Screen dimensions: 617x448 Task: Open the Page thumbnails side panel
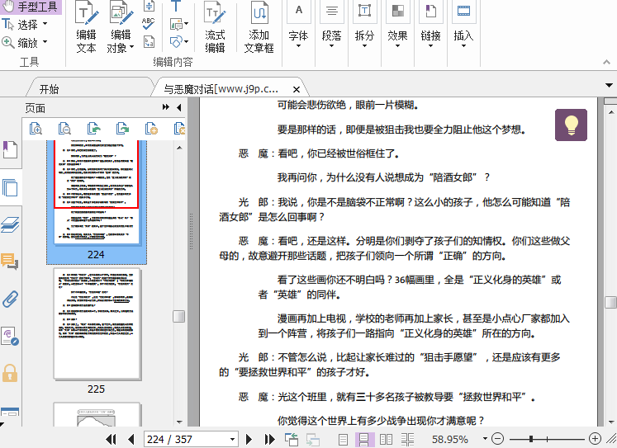click(10, 187)
